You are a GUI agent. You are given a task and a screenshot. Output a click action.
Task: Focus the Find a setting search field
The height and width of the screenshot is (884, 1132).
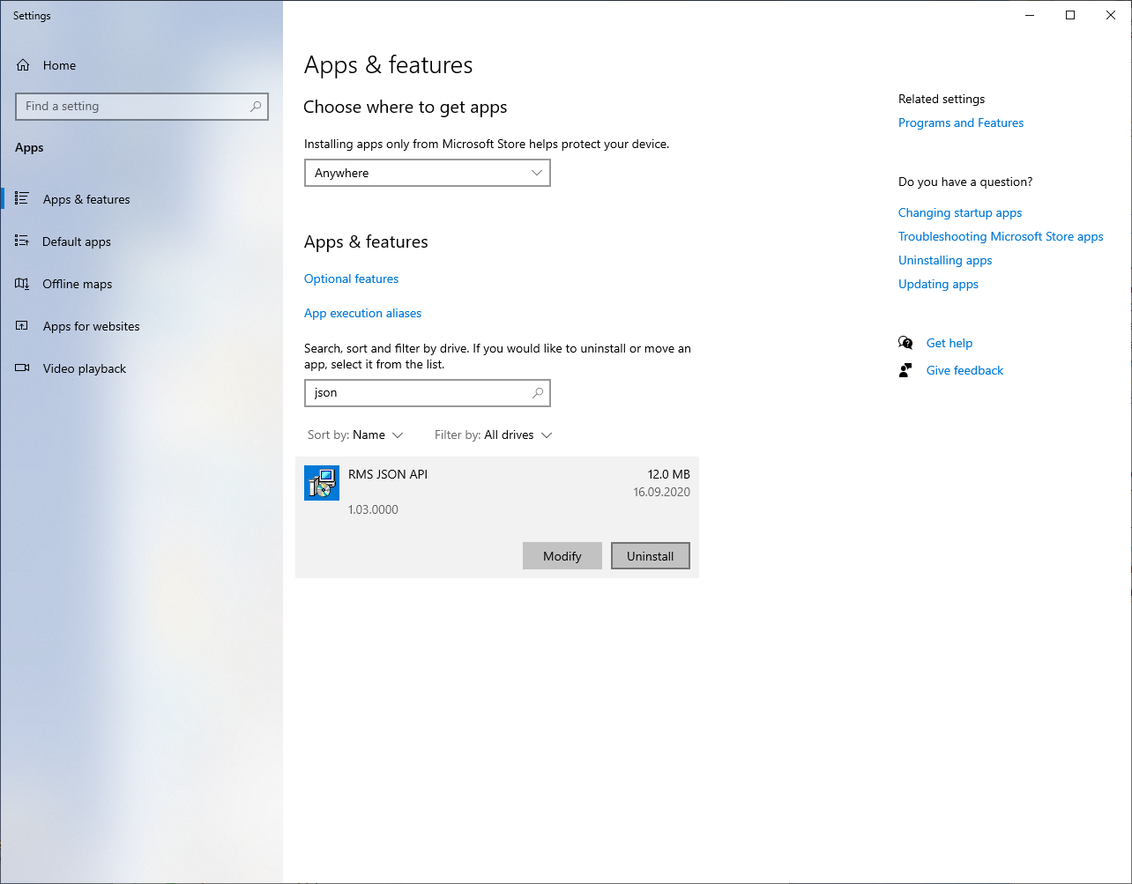tap(142, 107)
